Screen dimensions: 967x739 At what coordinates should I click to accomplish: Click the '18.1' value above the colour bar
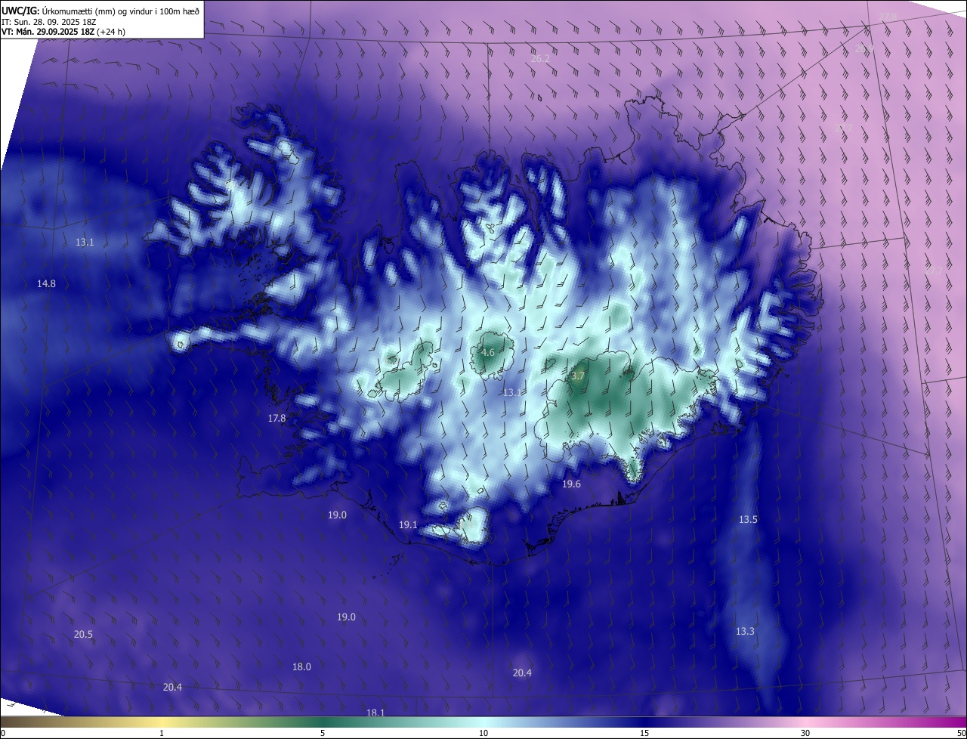click(375, 713)
